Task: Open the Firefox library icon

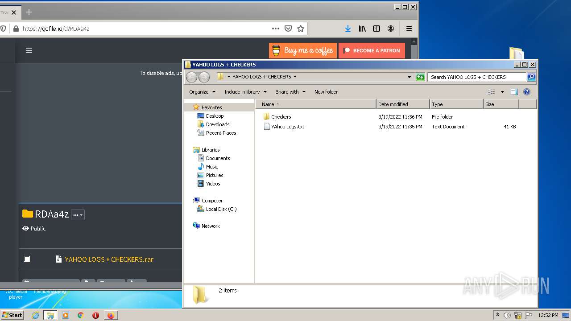Action: pyautogui.click(x=362, y=29)
